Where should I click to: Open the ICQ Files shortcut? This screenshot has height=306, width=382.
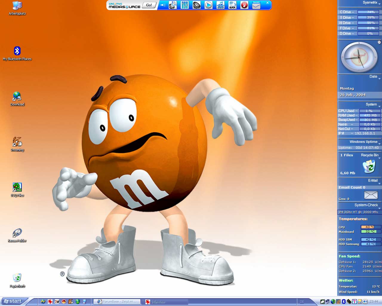[17, 190]
